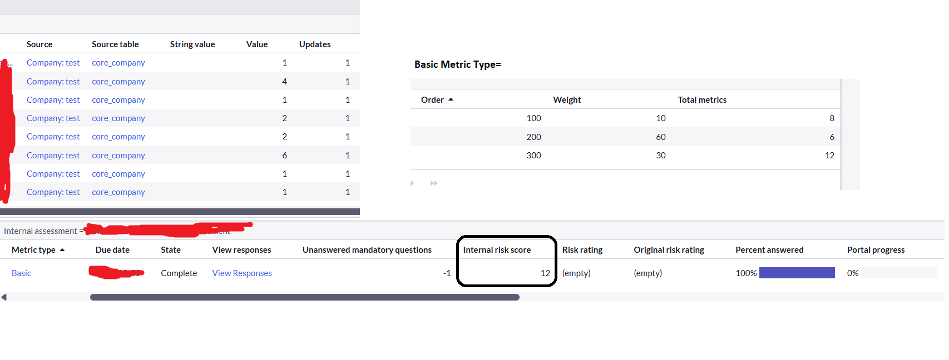Sort arrow beside Metric type column
This screenshot has width=949, height=360.
[62, 250]
